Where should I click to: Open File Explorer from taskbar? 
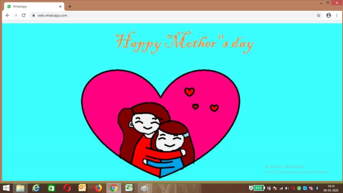(x=20, y=188)
